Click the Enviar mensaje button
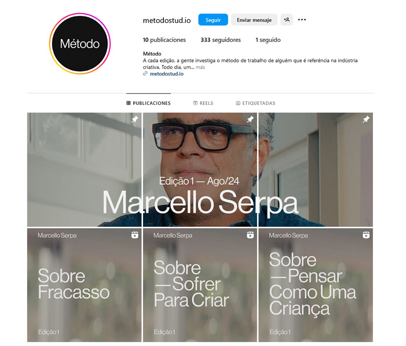Viewport: 406px width, 346px height. pos(254,20)
